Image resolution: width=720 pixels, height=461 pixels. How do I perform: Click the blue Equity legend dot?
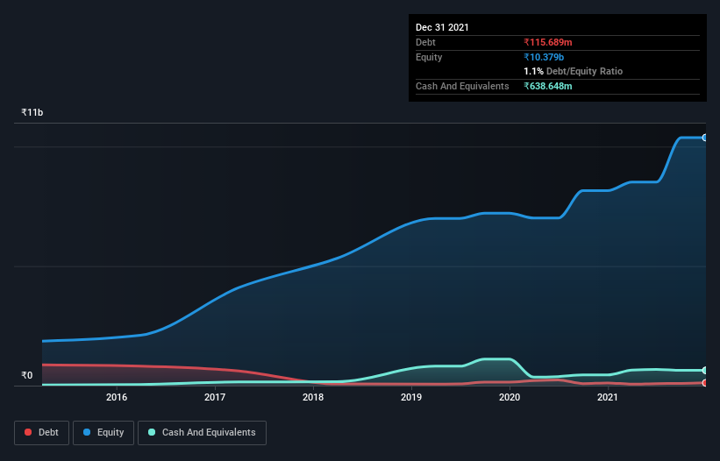pos(87,432)
